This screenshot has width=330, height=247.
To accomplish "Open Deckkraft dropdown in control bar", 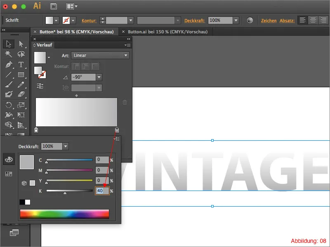I will 236,20.
